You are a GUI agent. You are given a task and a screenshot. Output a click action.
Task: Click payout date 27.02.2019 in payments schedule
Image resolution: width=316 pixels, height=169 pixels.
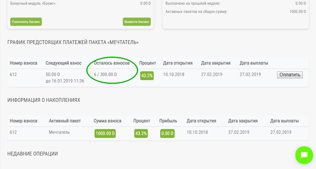coord(250,75)
